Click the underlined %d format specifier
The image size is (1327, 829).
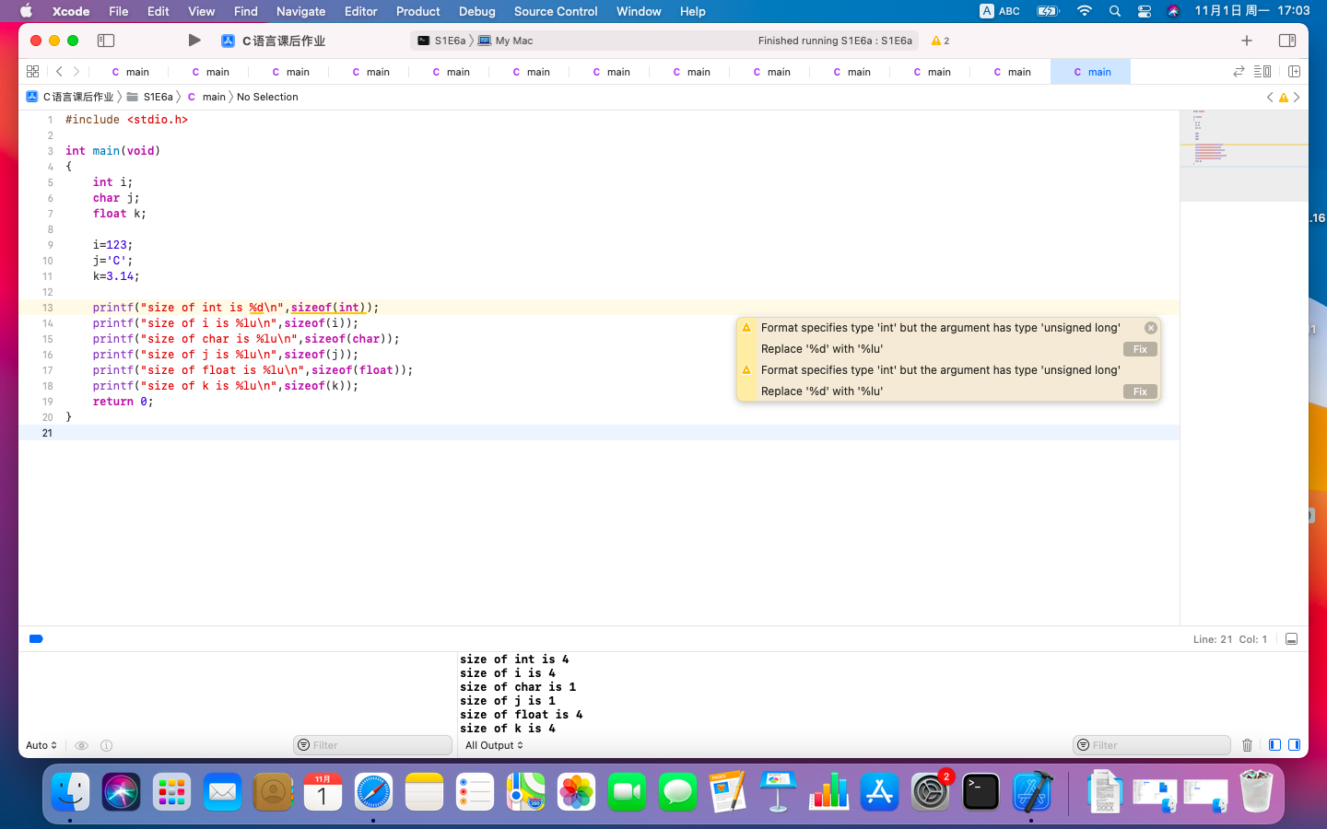point(255,308)
